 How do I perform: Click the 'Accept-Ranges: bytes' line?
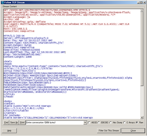point(17,45)
